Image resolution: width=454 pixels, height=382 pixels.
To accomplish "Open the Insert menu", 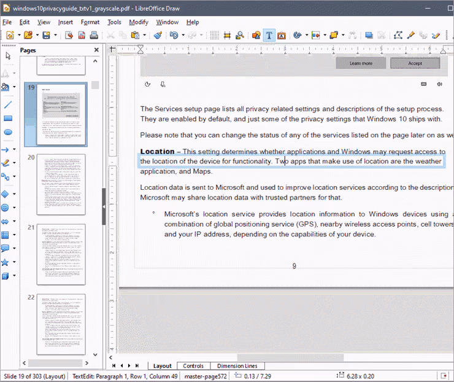I will [66, 22].
